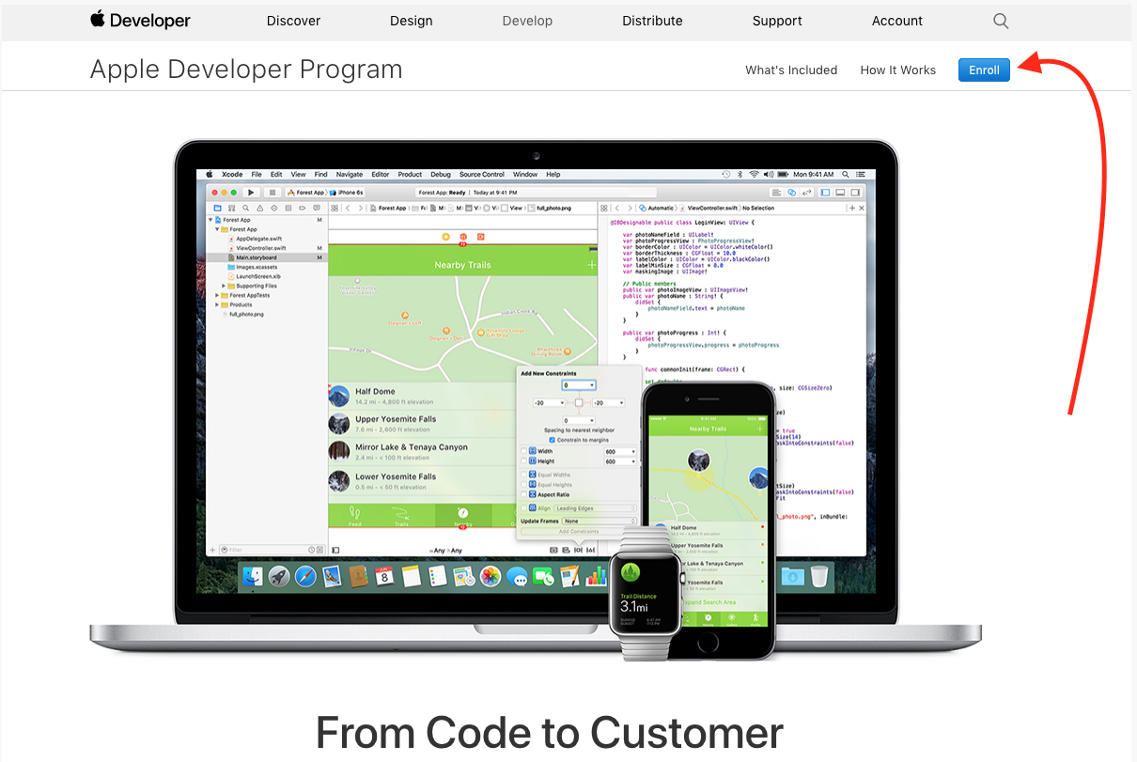Open the Apple Developer site search
The image size is (1137, 762).
tap(1001, 21)
